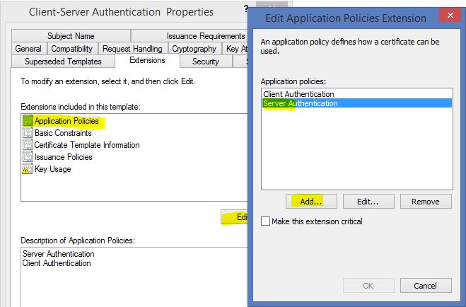The width and height of the screenshot is (466, 307).
Task: Enable Make this extension critical checkbox
Action: pyautogui.click(x=266, y=221)
